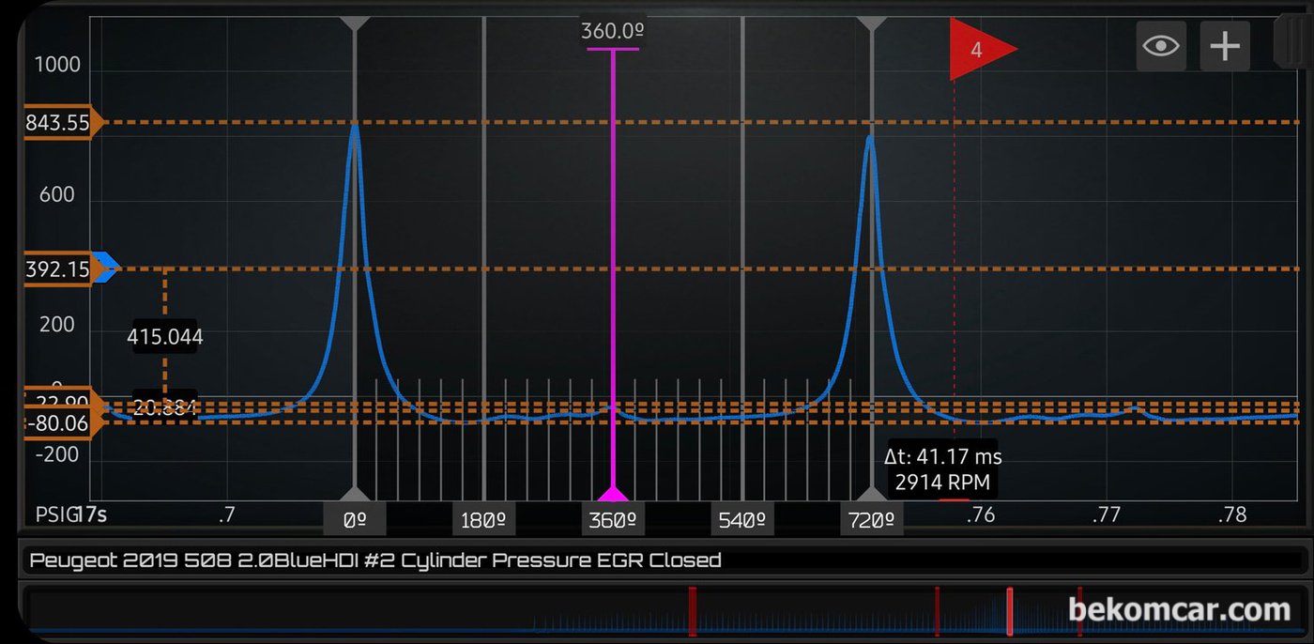
Task: Click the 0º phase marker label
Action: pos(355,519)
